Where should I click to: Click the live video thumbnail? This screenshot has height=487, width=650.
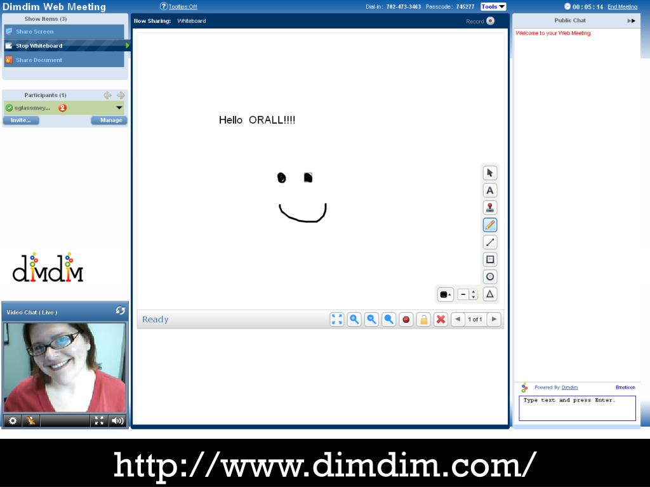pyautogui.click(x=64, y=368)
